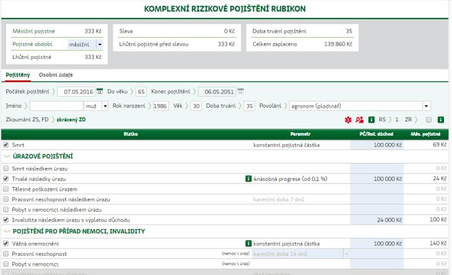This screenshot has height=275, width=452.
Task: Enable Pobyt v nemocnici (nemoc i úraz) checkbox
Action: (6, 264)
